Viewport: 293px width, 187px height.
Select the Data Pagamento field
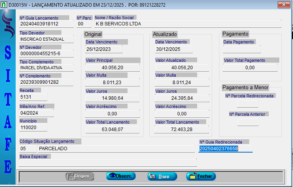tap(241, 49)
